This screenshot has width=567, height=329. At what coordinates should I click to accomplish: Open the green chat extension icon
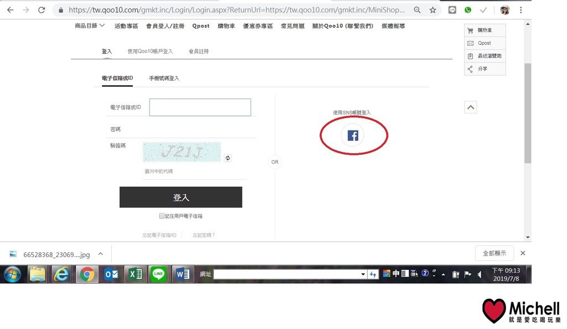(x=468, y=10)
